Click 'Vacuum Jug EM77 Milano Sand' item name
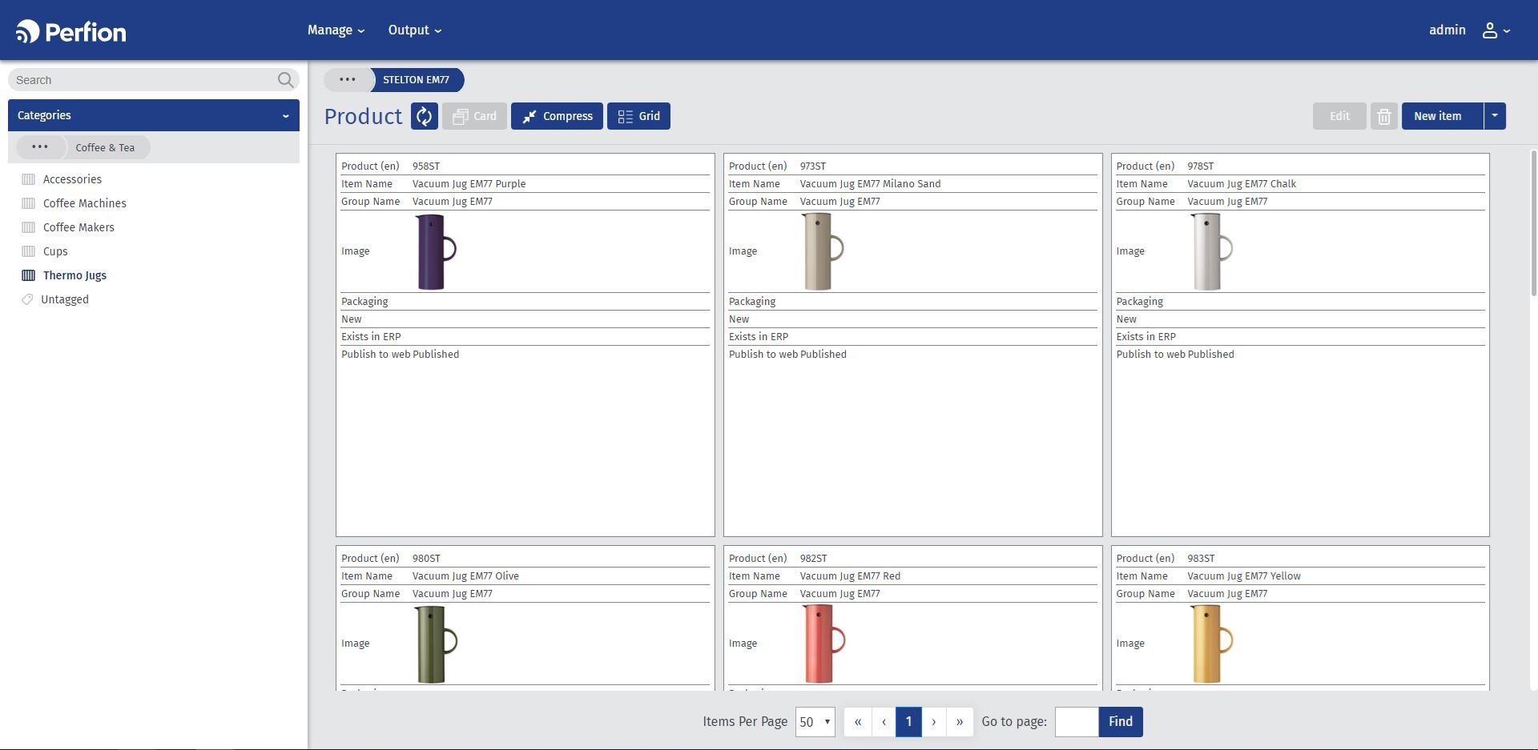This screenshot has height=750, width=1538. coord(870,184)
